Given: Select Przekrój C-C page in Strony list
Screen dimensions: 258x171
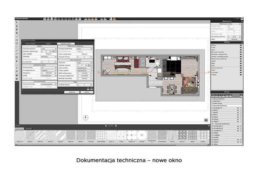Looking at the screenshot, I should click(226, 131).
